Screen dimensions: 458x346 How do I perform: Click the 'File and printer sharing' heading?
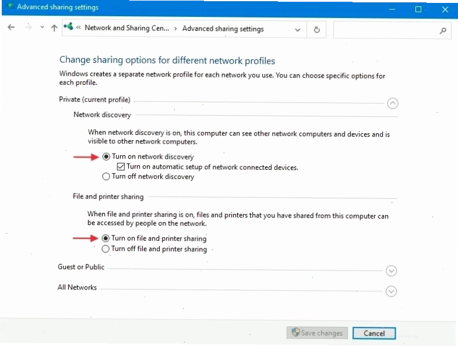108,197
